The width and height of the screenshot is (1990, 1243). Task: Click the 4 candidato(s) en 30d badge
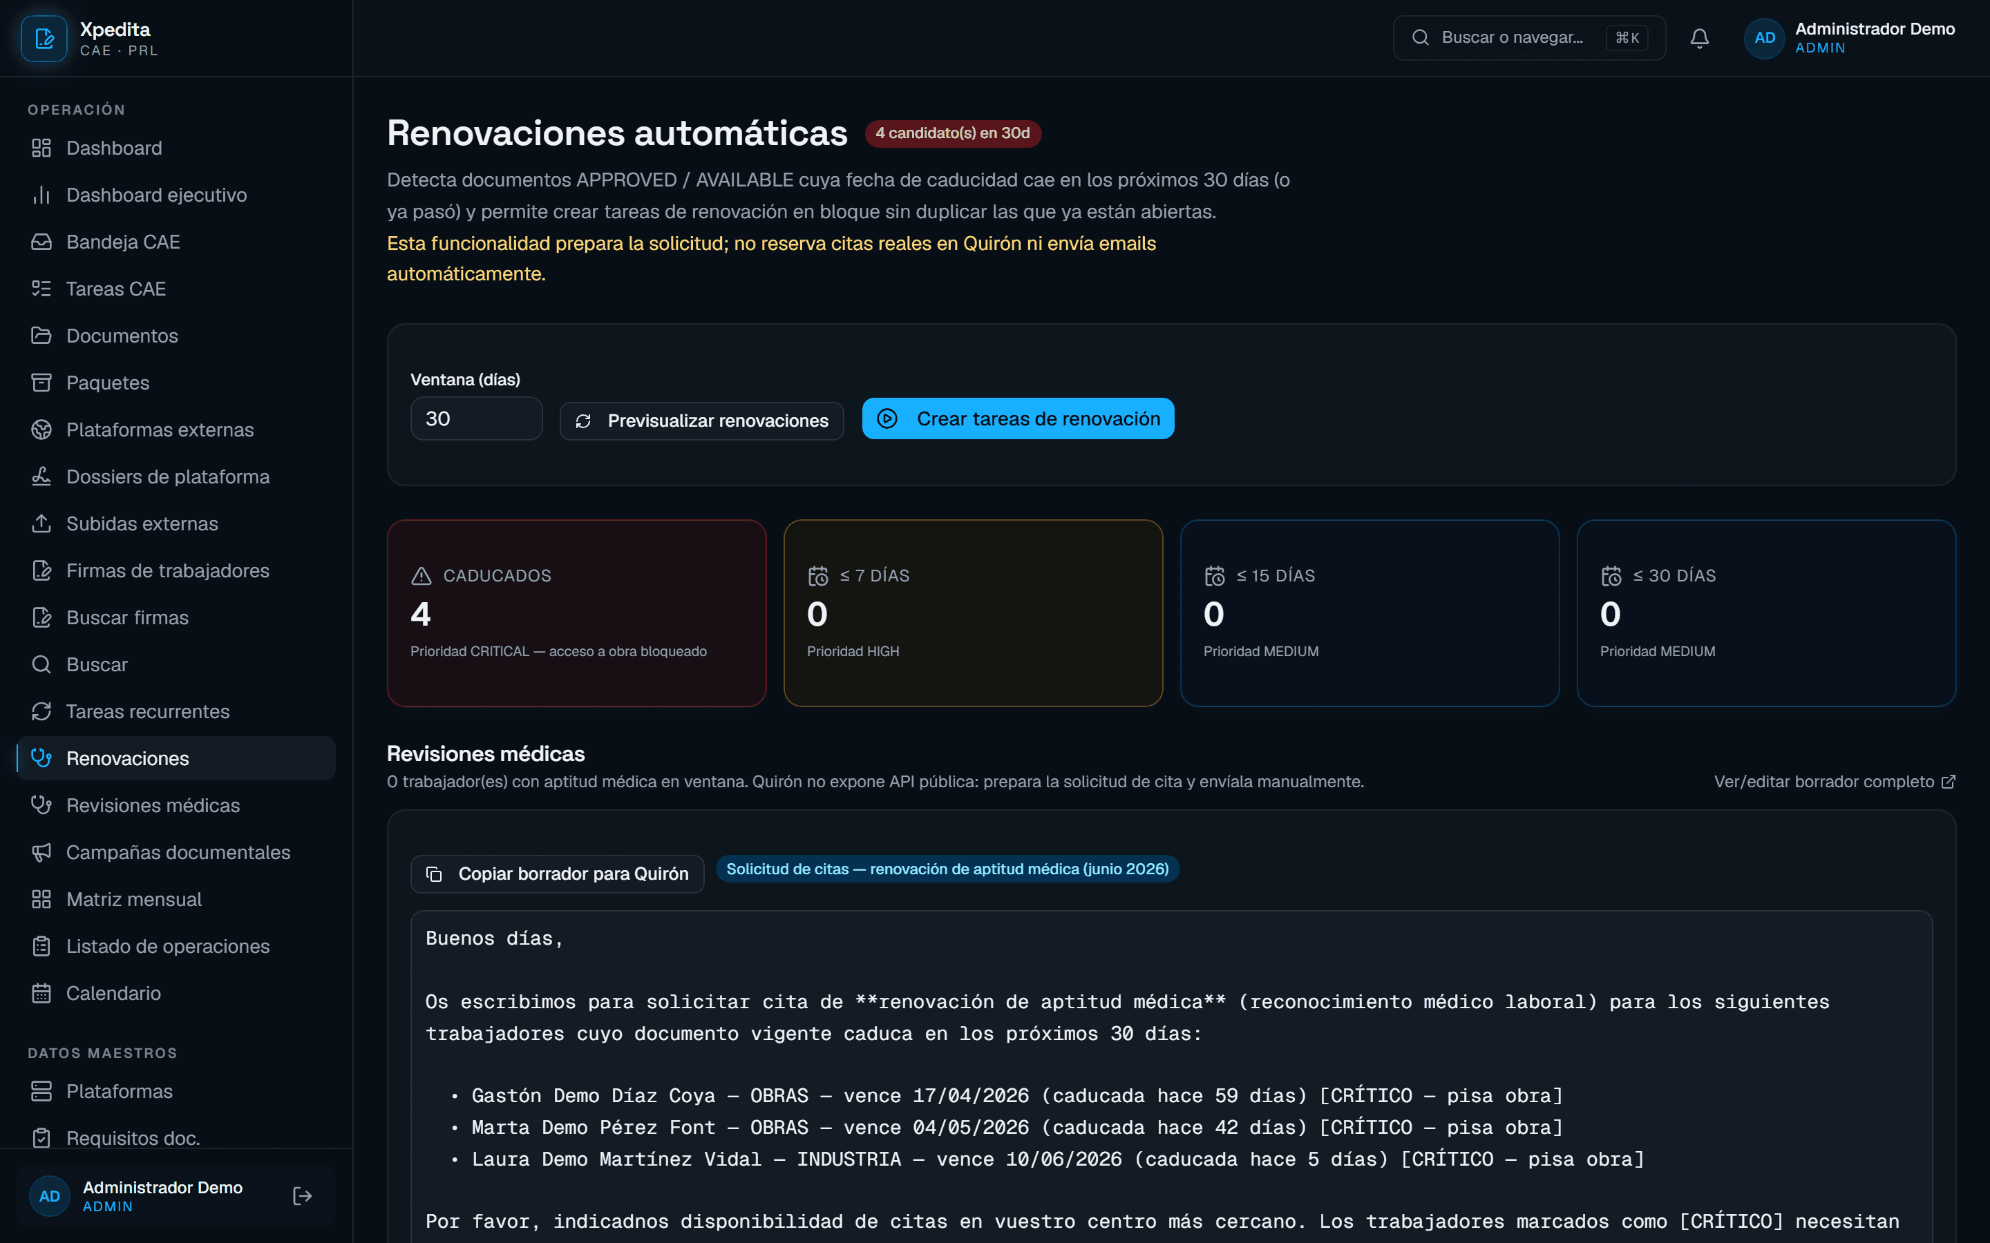(952, 133)
